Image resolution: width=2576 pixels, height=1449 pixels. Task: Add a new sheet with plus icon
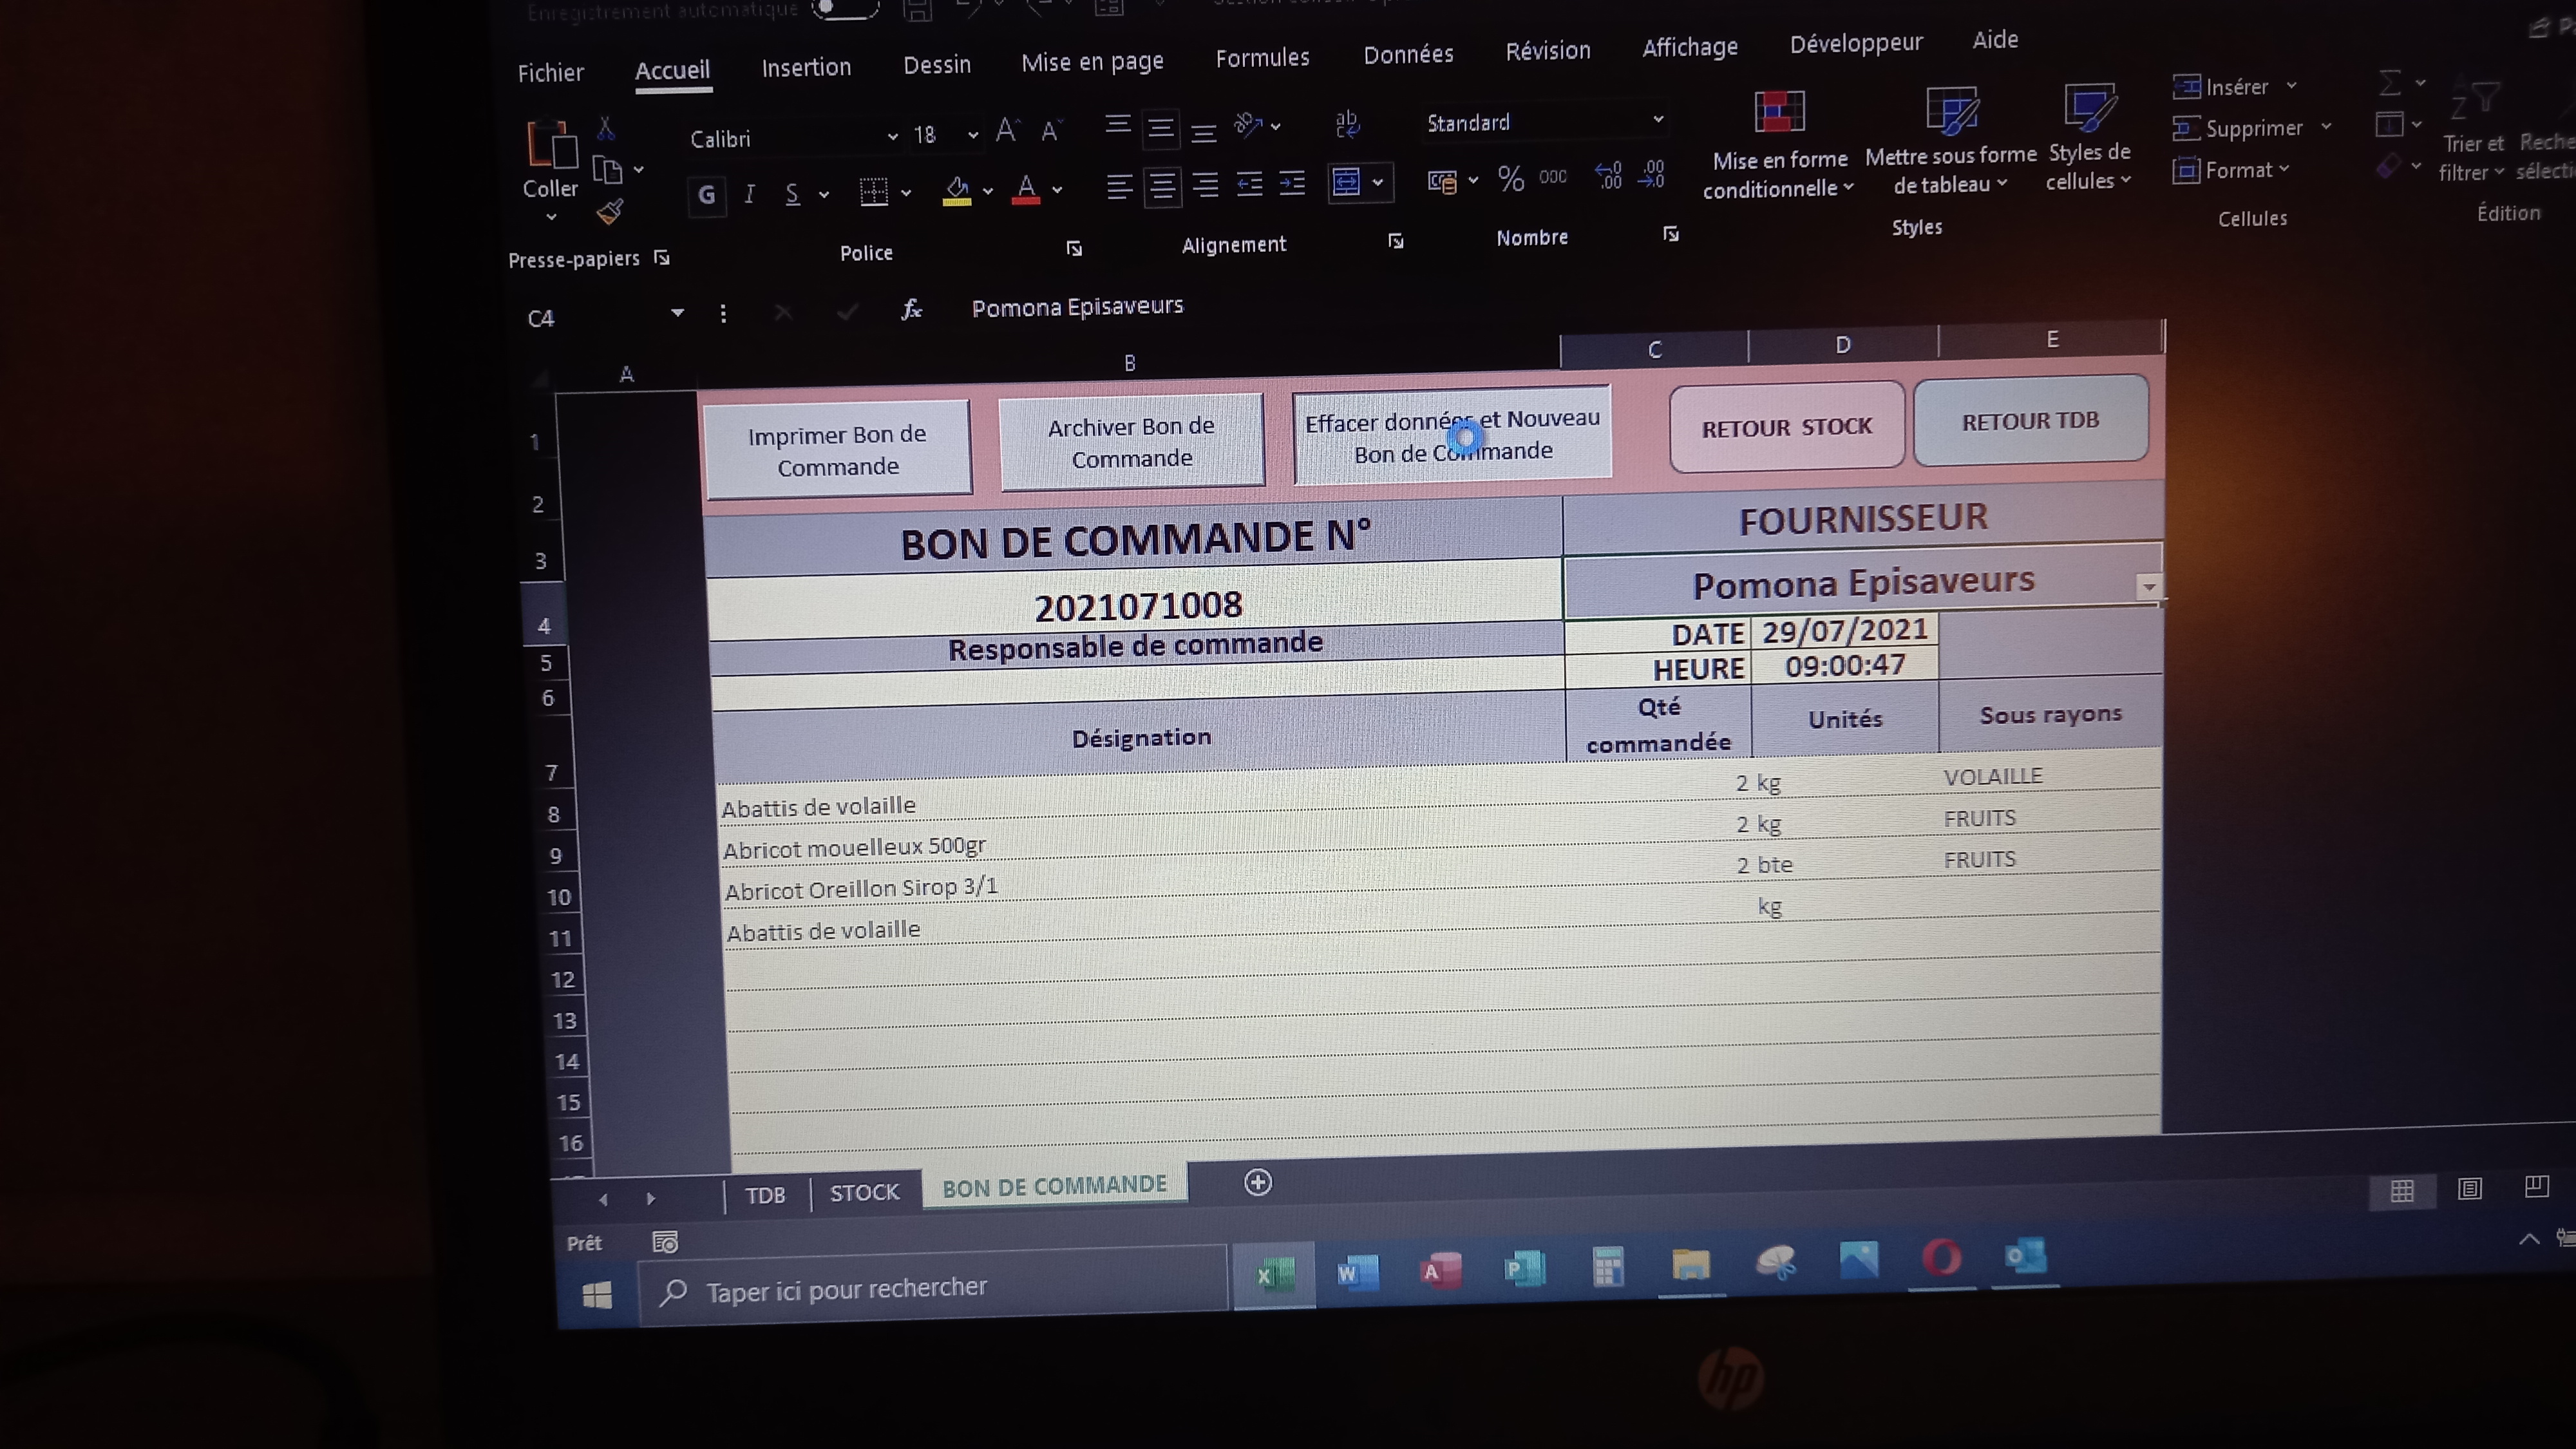point(1257,1182)
